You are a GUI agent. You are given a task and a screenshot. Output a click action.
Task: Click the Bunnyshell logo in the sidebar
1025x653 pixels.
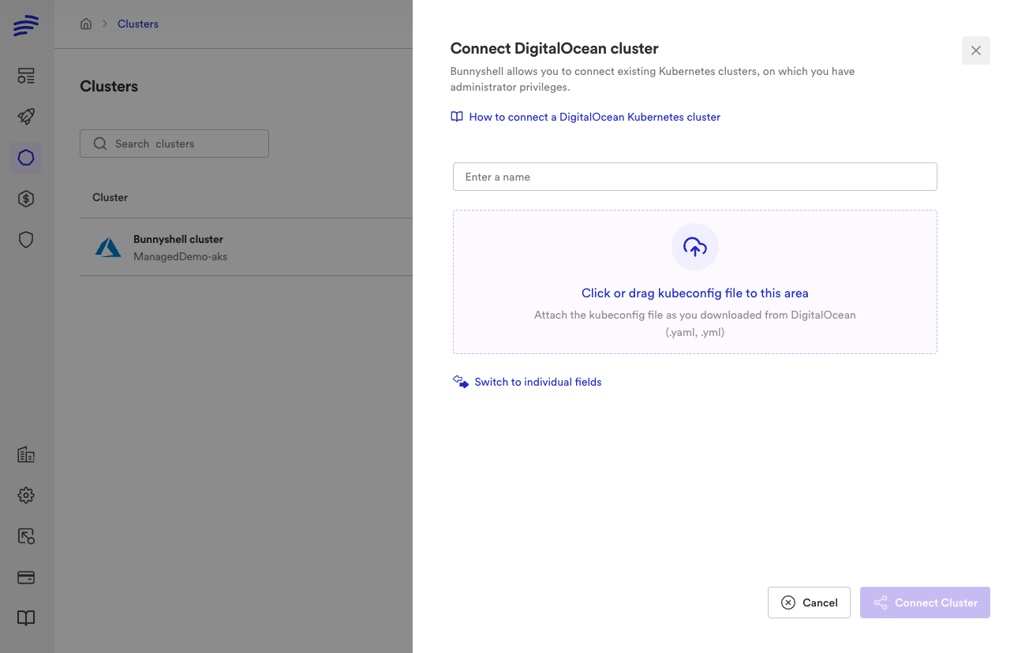click(26, 26)
